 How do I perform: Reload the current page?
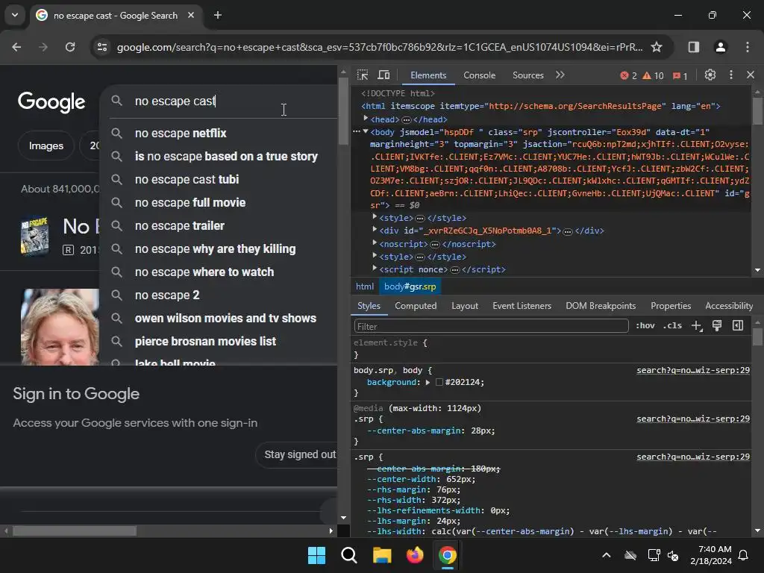click(70, 47)
